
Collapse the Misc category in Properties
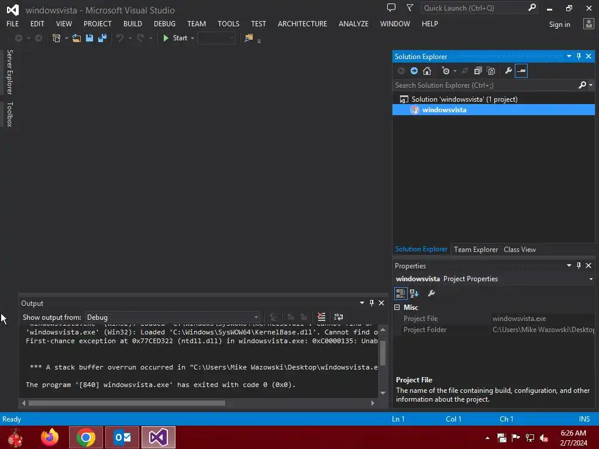click(x=397, y=308)
